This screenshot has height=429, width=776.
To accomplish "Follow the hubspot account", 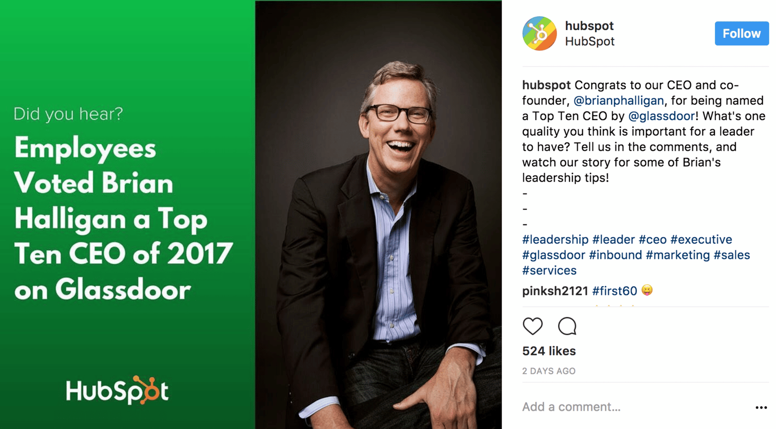I will [742, 33].
